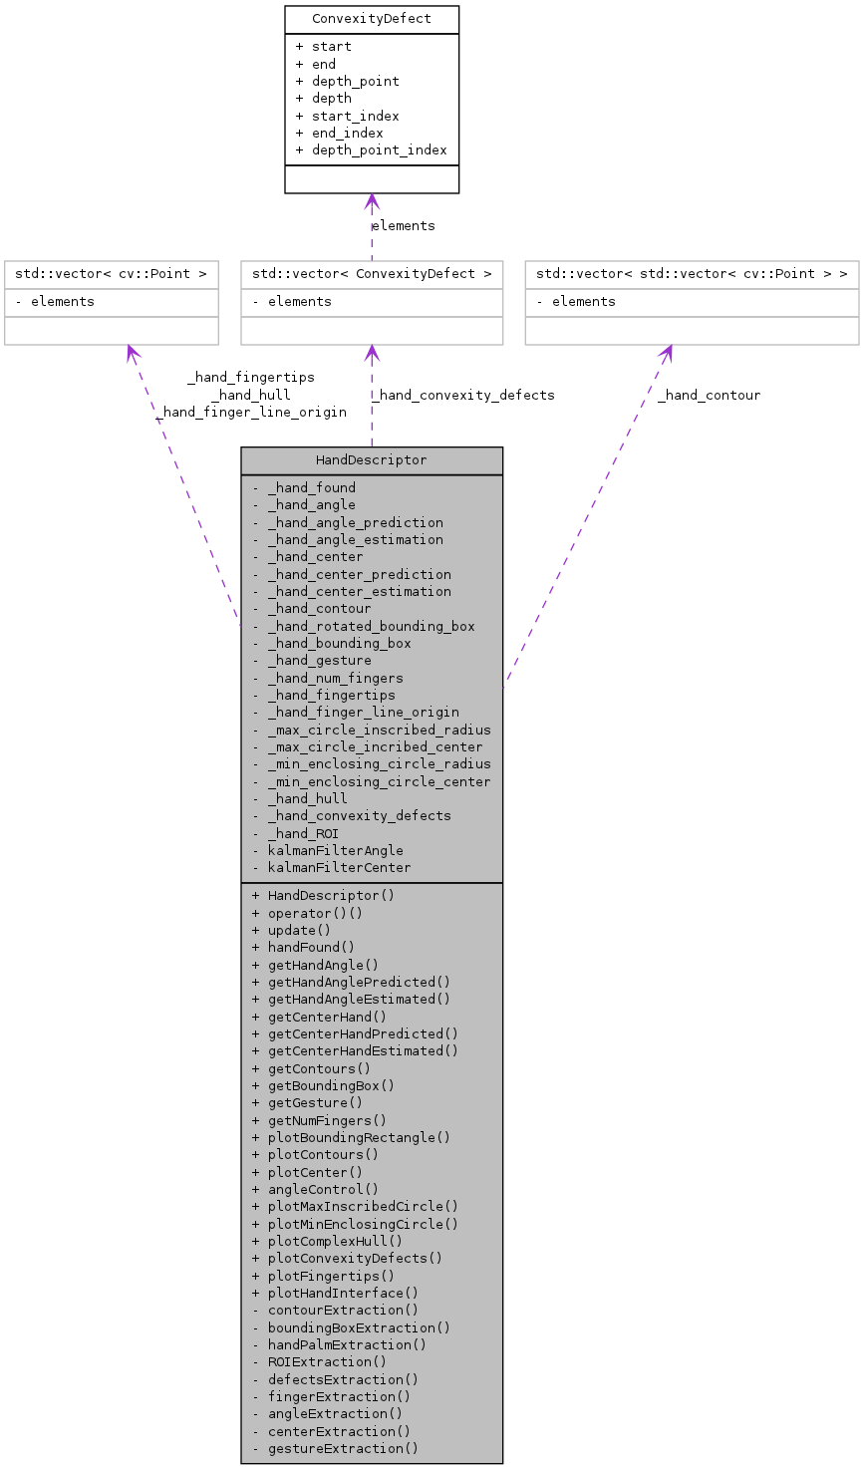The height and width of the screenshot is (1470, 864).
Task: Click the '+ getNumFingers()' method
Action: coord(320,1120)
